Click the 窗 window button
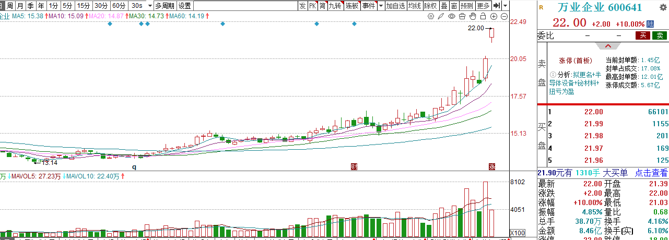The height and width of the screenshot is (240, 669). point(454,6)
